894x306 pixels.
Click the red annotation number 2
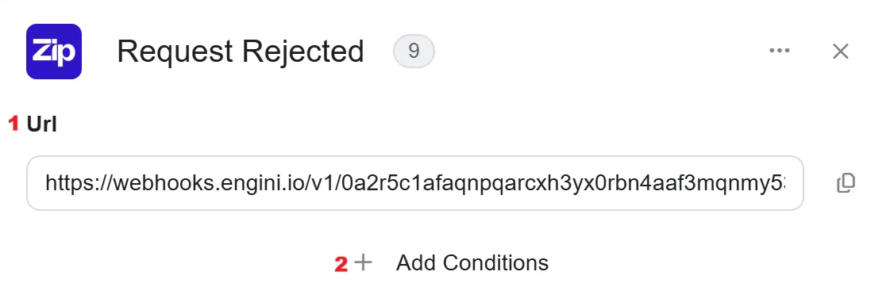click(341, 264)
